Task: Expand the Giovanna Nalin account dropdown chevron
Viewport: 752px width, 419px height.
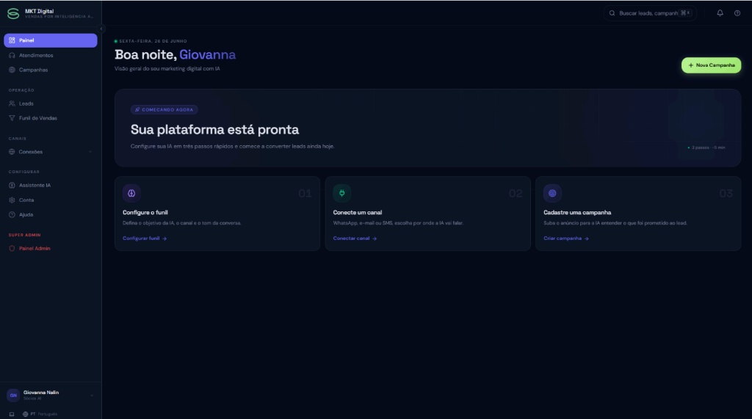Action: (92, 396)
